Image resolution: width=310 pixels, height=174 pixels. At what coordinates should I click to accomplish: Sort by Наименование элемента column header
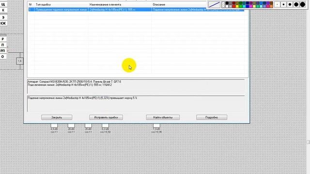tap(105, 4)
